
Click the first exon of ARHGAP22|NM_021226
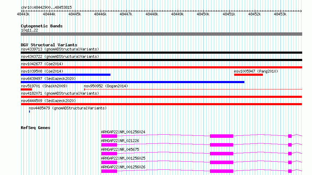pos(109,145)
